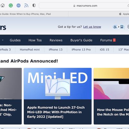The image size is (129, 129).
Task: Open the Mini-LED iMac article thumbnail
Action: [x=58, y=84]
